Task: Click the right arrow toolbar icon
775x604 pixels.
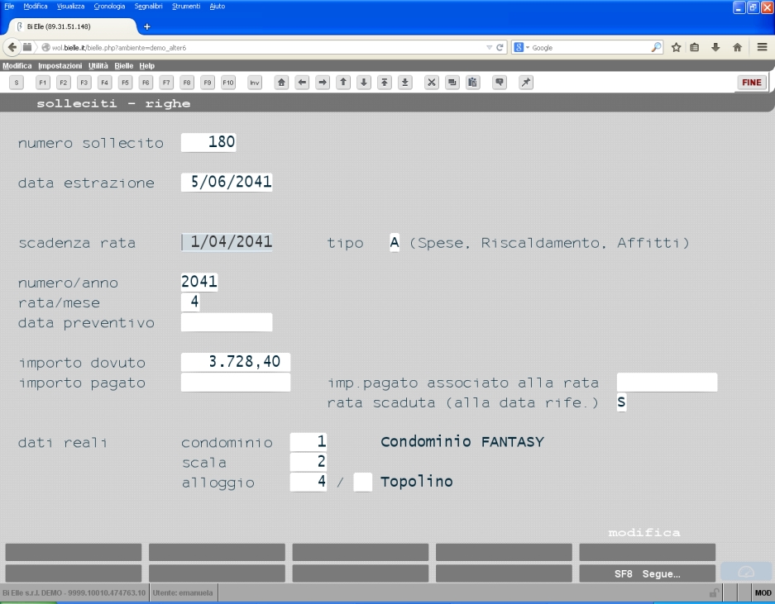Action: coord(323,83)
